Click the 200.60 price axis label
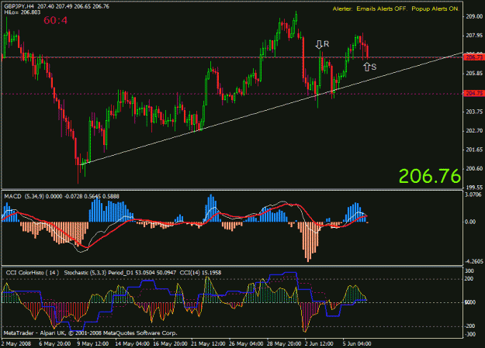485x348 pixels. tap(474, 168)
